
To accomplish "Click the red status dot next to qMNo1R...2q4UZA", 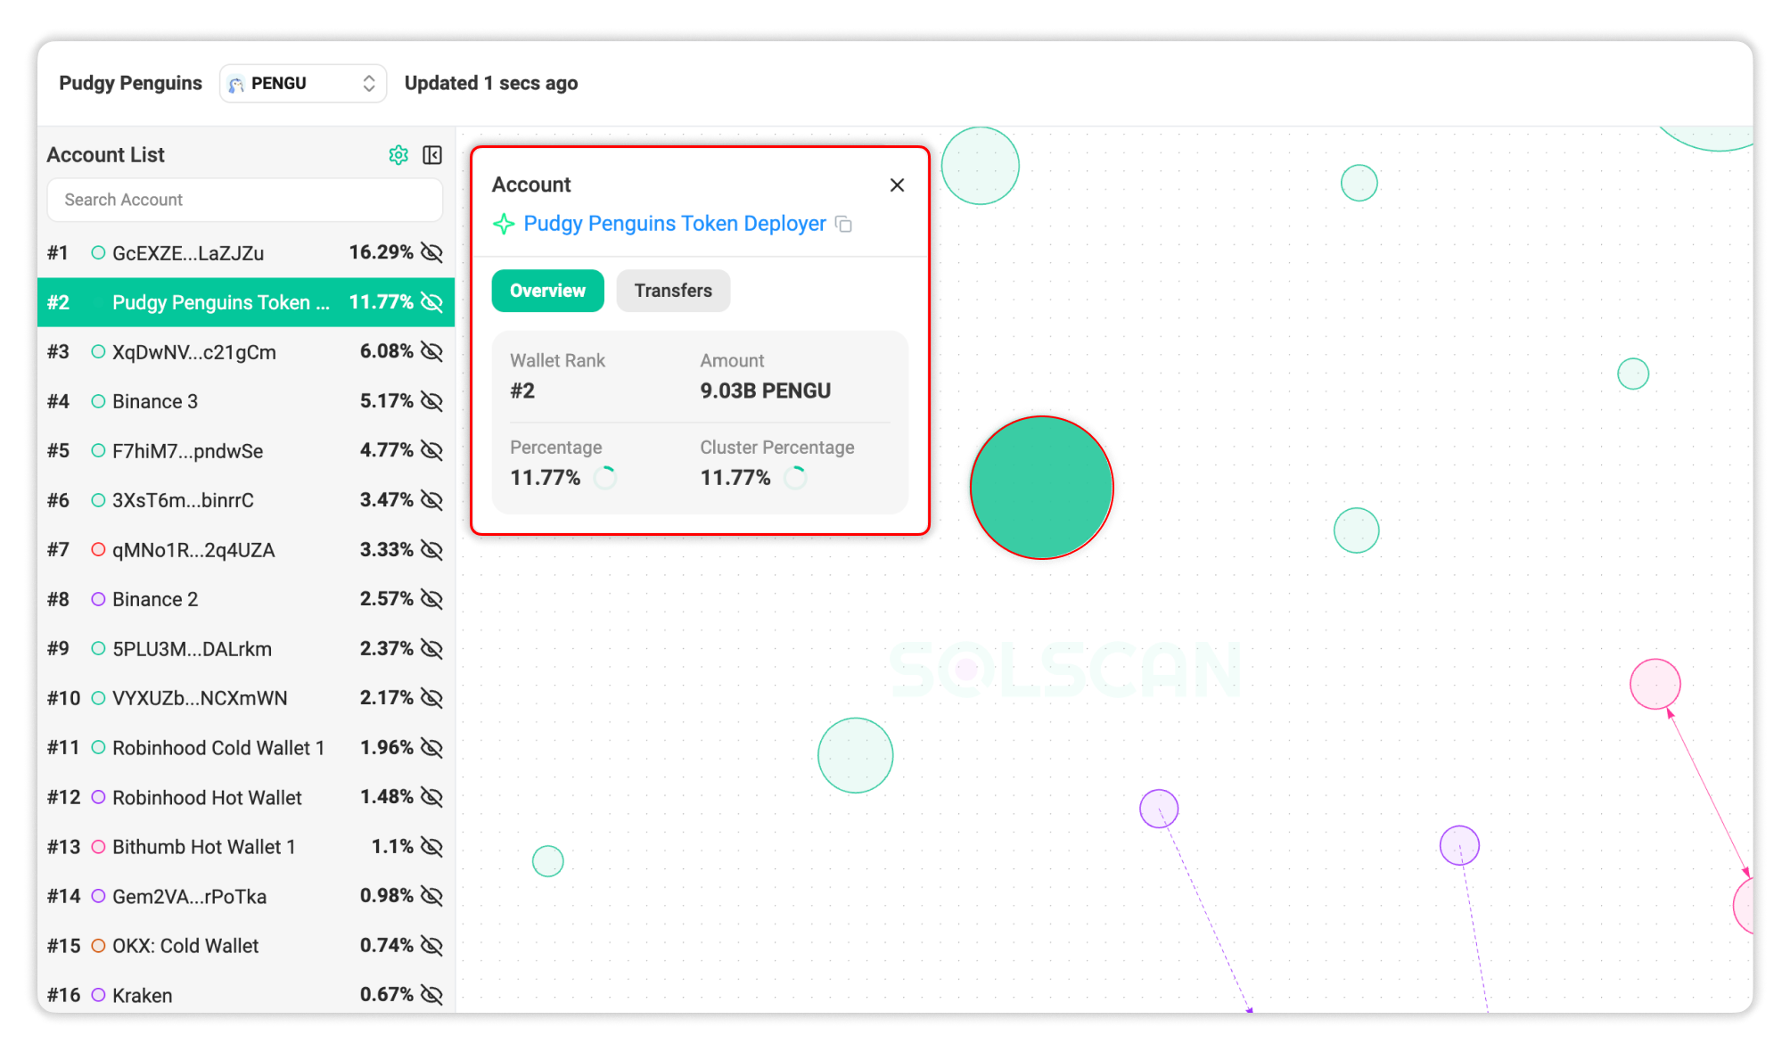I will tap(98, 550).
